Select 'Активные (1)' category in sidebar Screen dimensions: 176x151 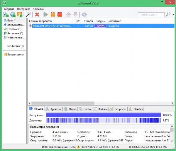point(14,33)
